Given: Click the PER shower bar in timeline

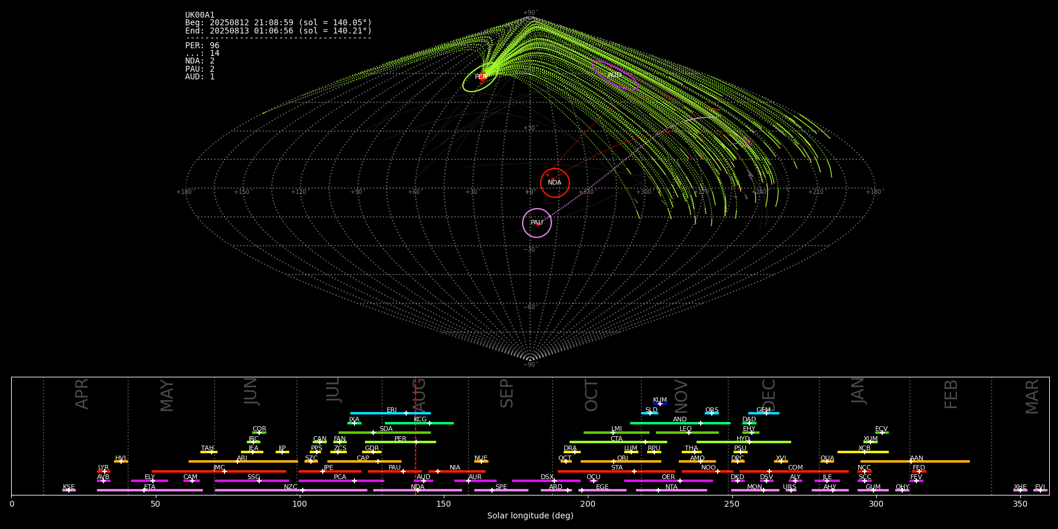Looking at the screenshot, I should 400,442.
